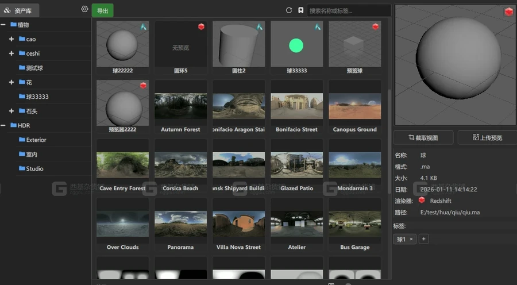Image resolution: width=517 pixels, height=285 pixels.
Task: Select the Corsica Beach HDR thumbnail
Action: coord(181,164)
